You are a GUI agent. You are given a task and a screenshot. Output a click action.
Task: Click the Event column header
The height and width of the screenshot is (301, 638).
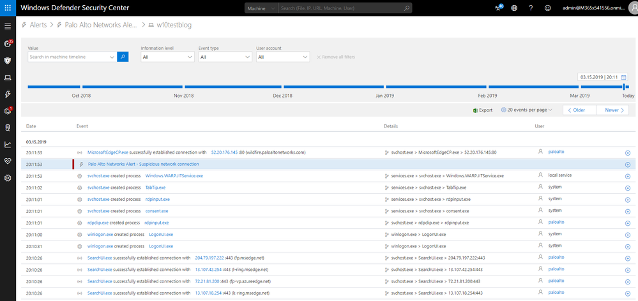(82, 126)
